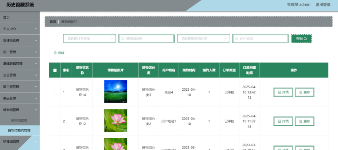Open 详情 for 博物馆名称14
This screenshot has height=150, width=338.
click(283, 92)
